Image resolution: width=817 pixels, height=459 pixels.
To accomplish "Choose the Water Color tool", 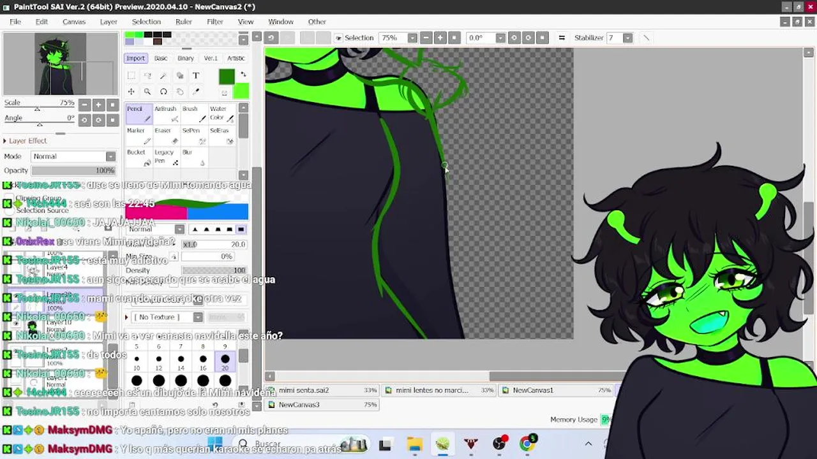I will [221, 113].
